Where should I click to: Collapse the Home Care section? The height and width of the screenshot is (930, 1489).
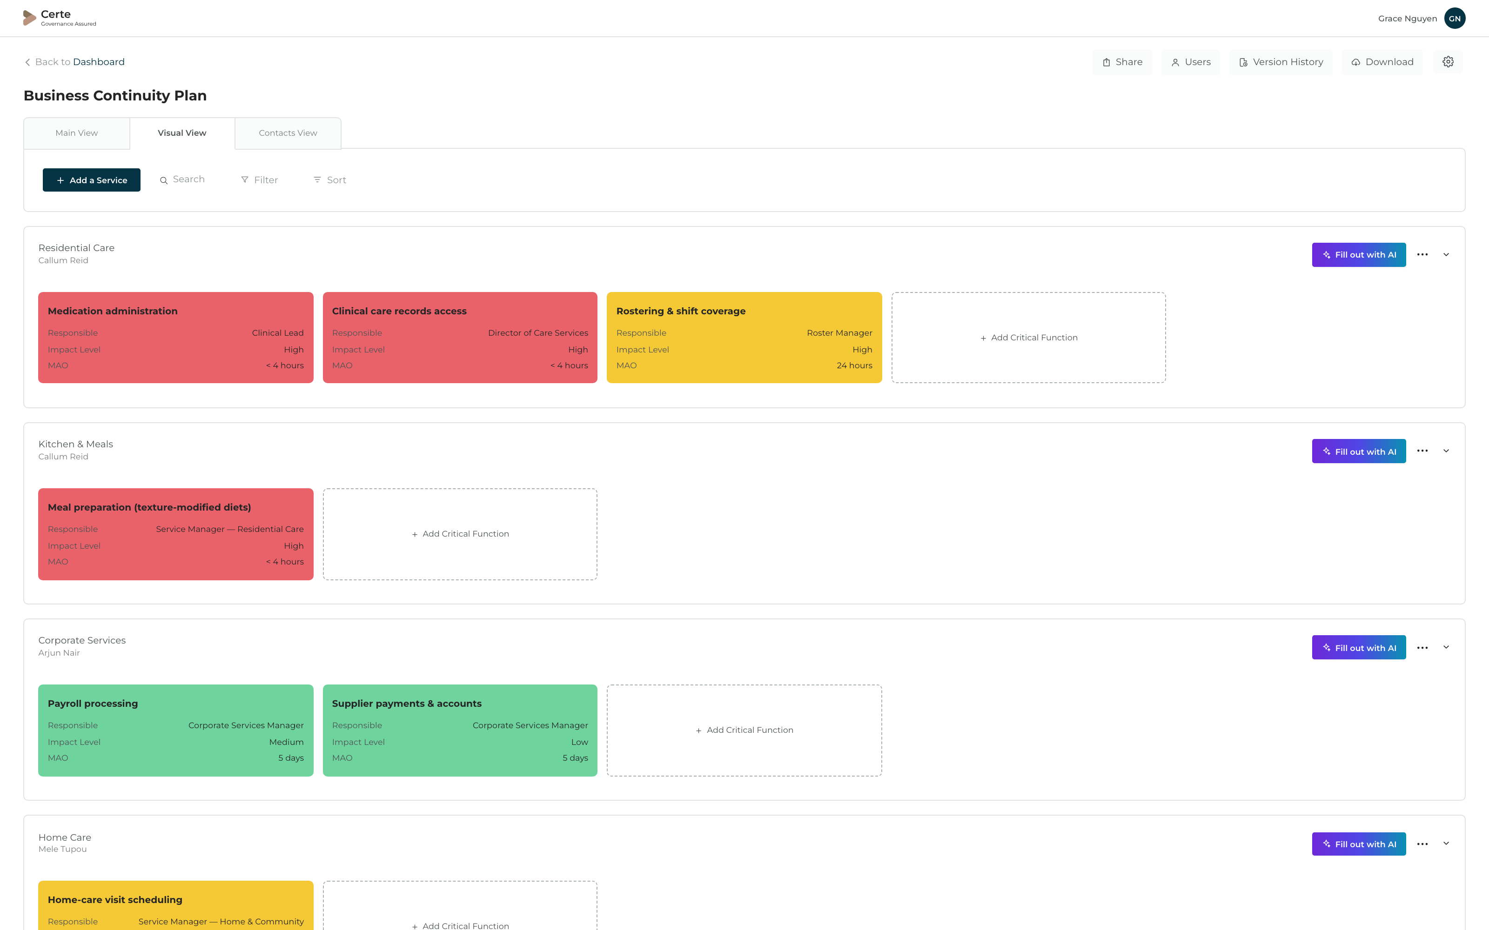coord(1446,843)
